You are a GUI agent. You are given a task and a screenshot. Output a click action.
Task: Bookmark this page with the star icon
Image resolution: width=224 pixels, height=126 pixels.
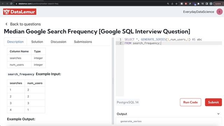coord(176,4)
